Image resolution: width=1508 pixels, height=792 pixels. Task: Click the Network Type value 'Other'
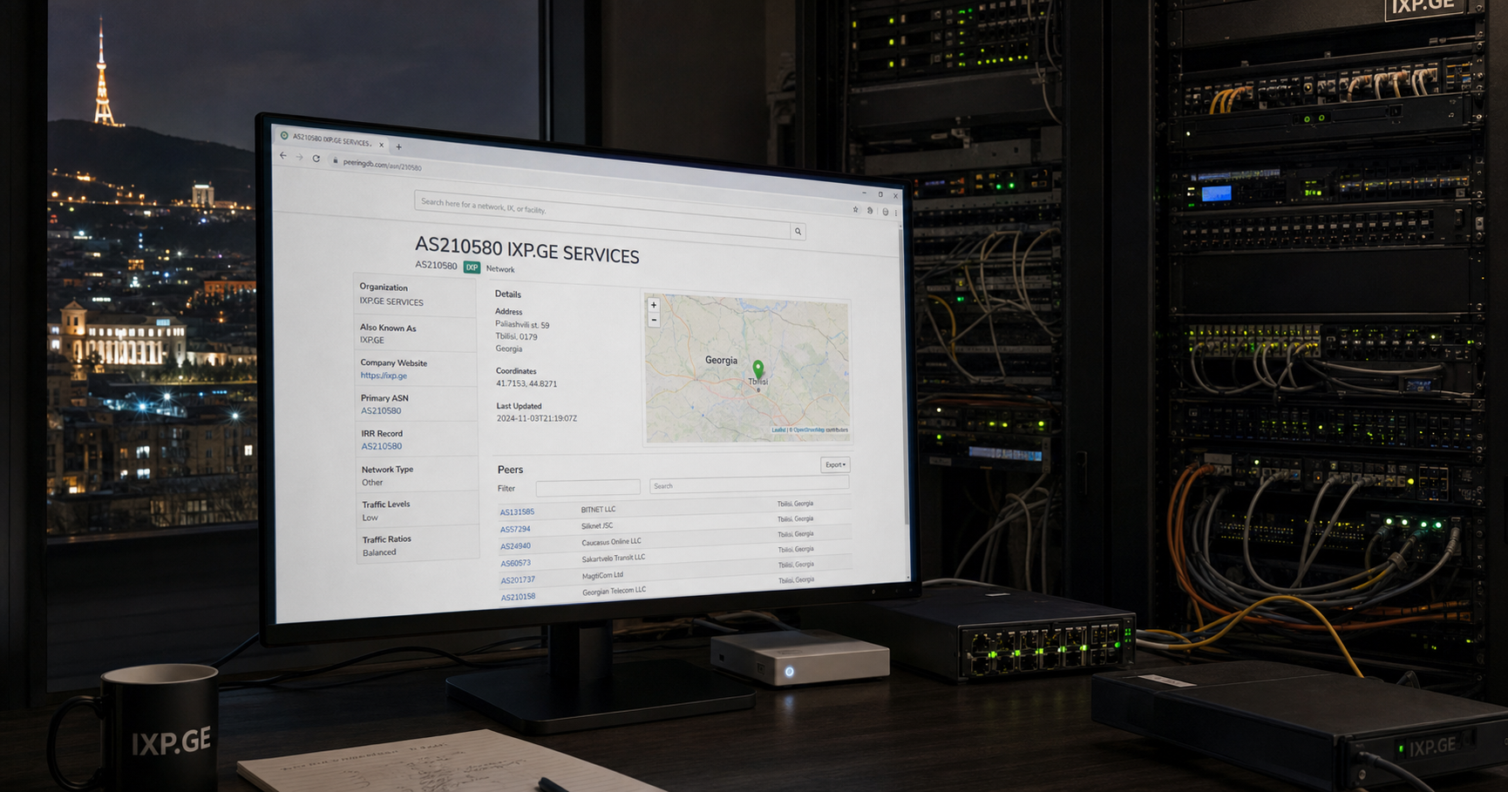372,482
